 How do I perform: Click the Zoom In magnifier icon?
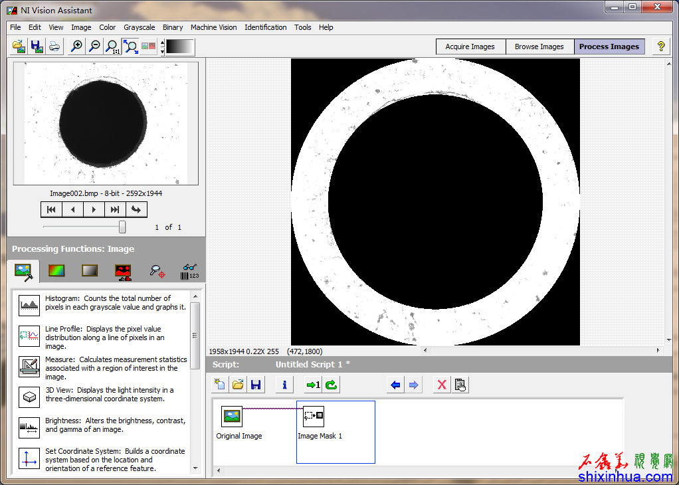click(76, 47)
